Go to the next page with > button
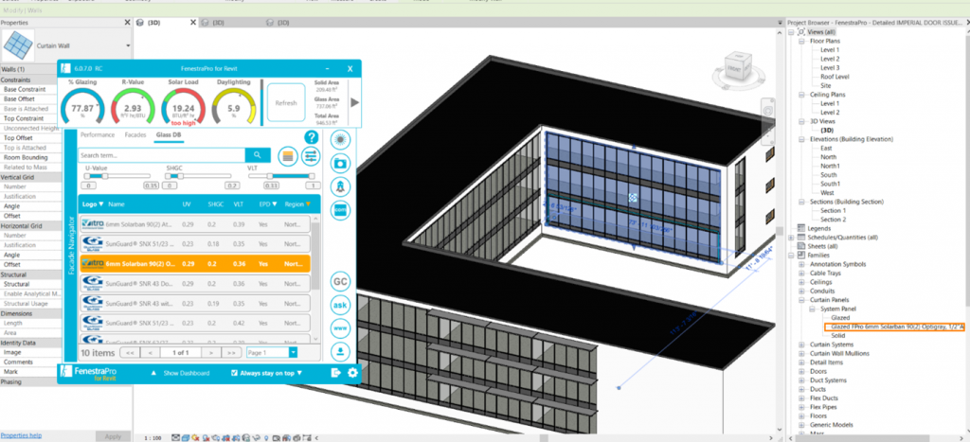 coord(211,352)
